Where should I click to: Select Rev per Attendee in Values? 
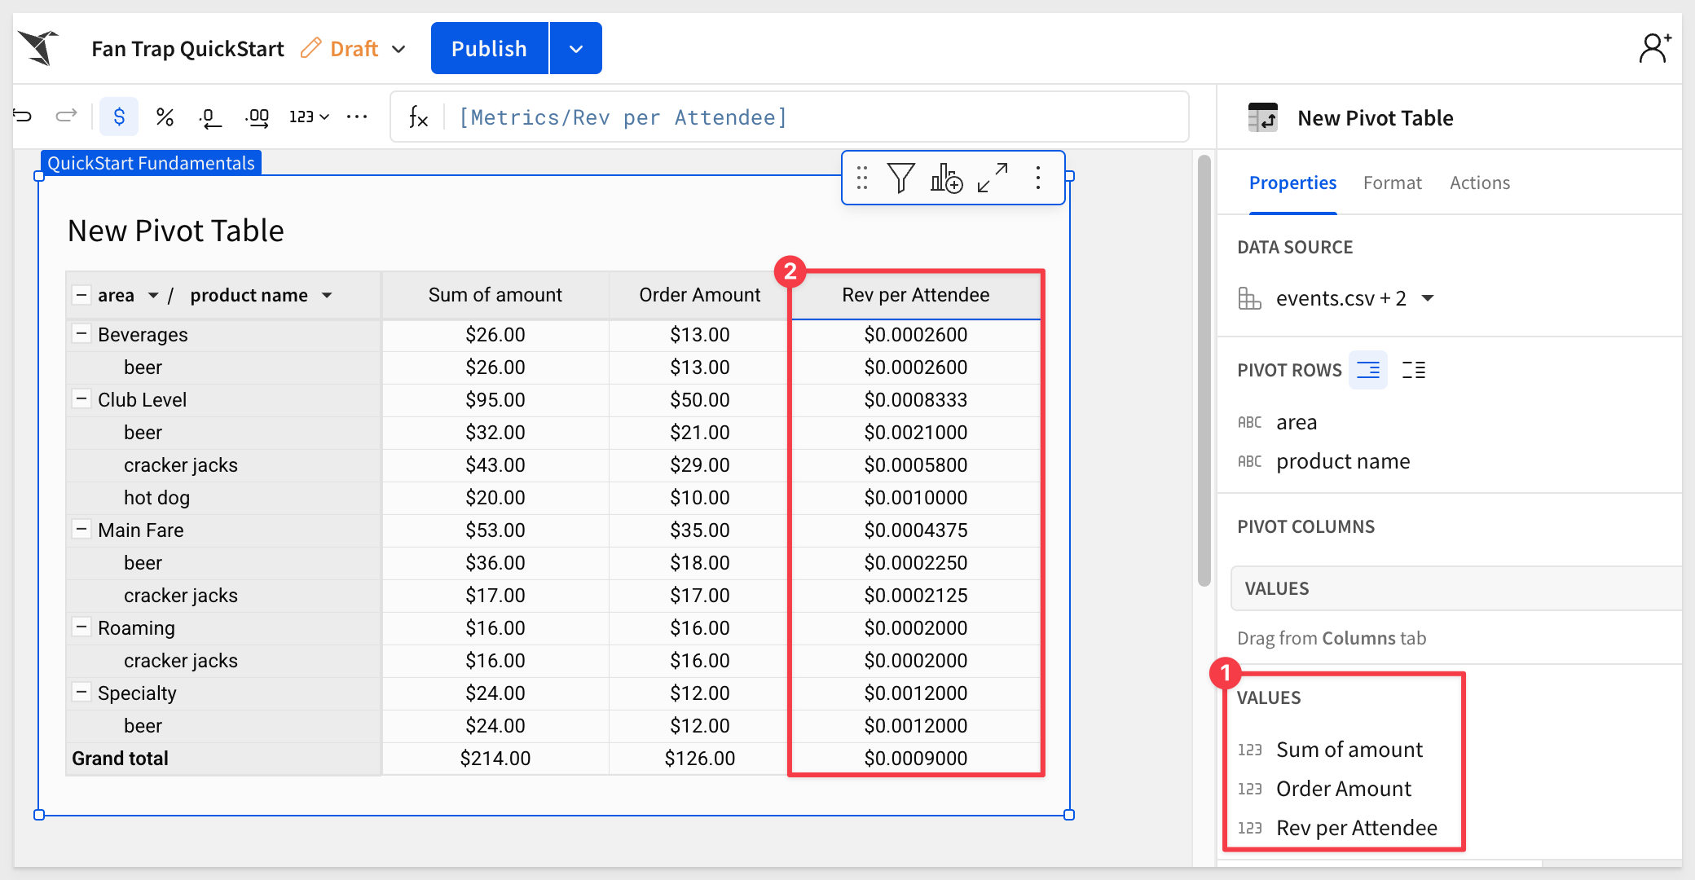1357,828
